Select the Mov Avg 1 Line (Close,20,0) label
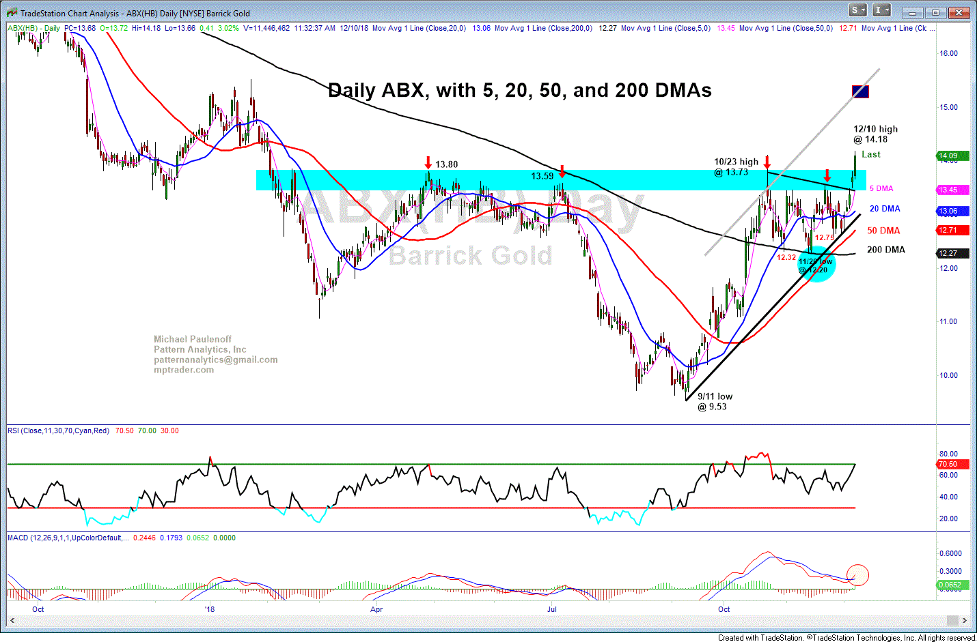Screen dimensions: 977x642 point(419,28)
